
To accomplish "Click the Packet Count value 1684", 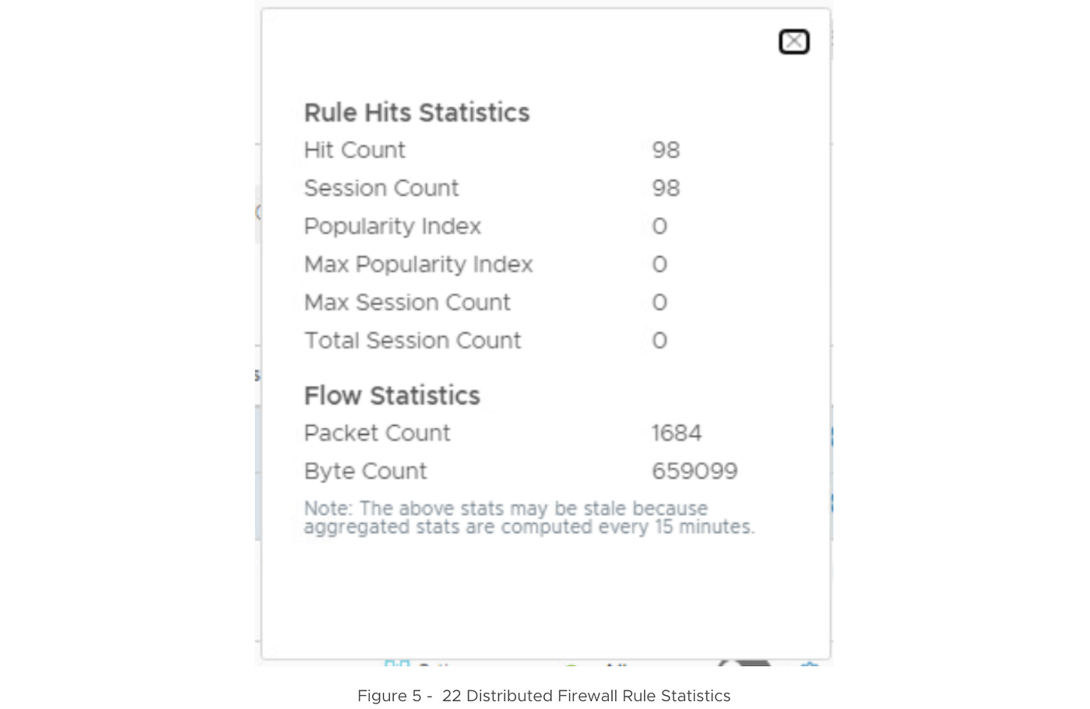I will [x=677, y=433].
